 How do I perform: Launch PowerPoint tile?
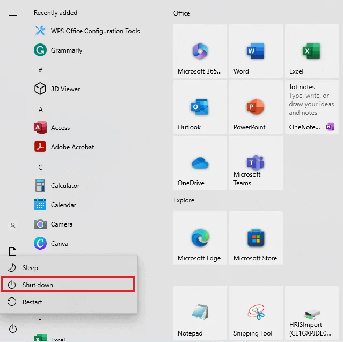pyautogui.click(x=256, y=107)
